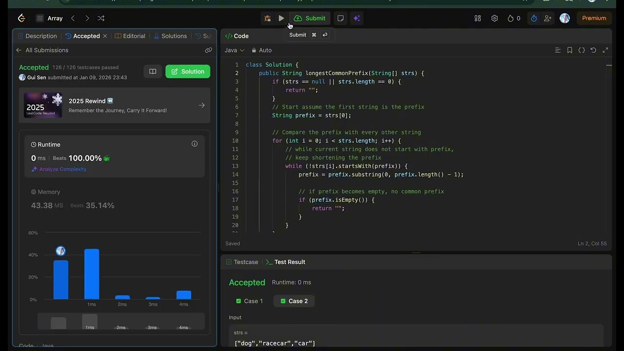
Task: Open the 2025 Rewind banner
Action: point(115,105)
